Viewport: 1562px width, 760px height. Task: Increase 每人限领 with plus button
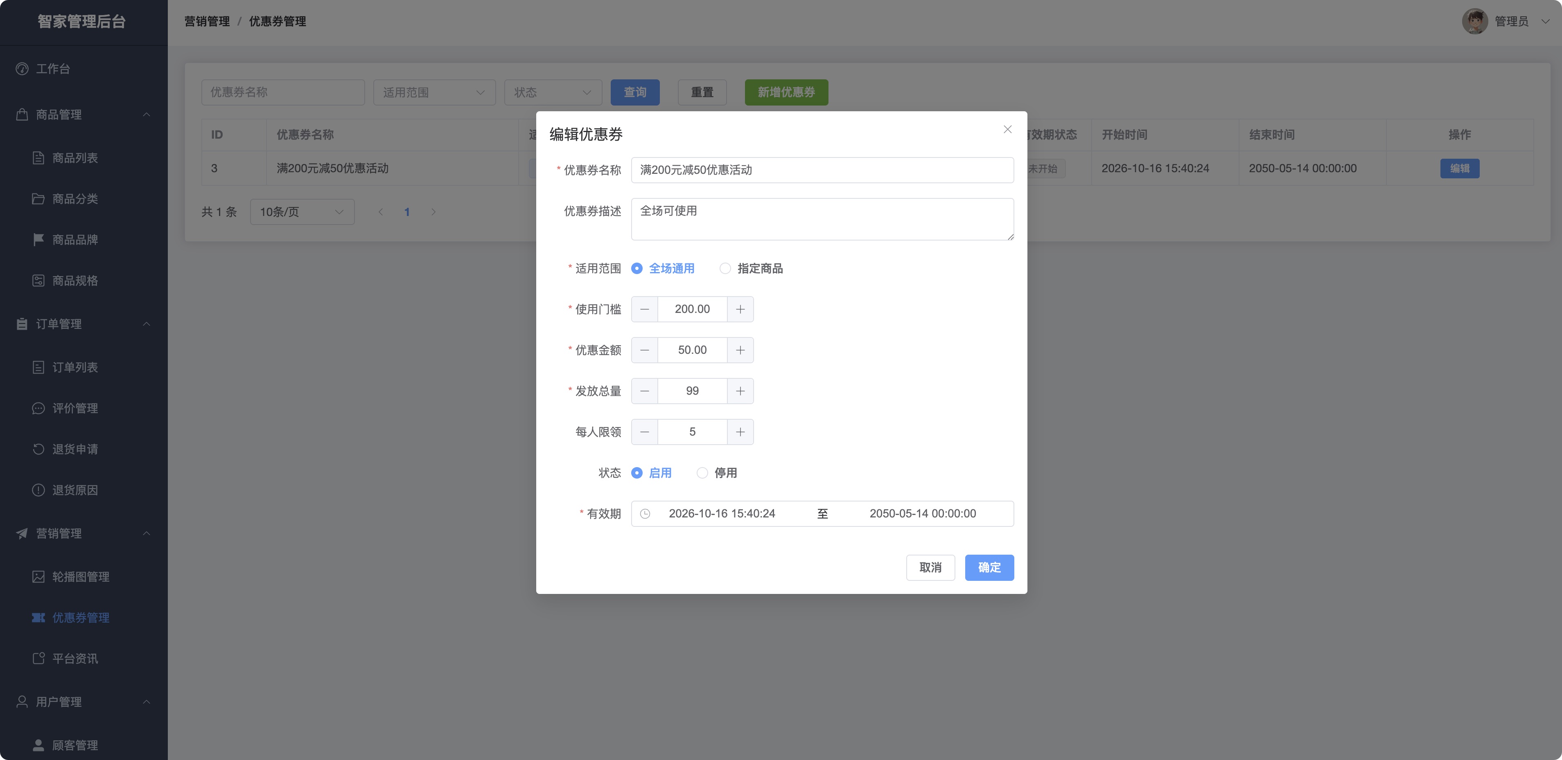tap(740, 432)
